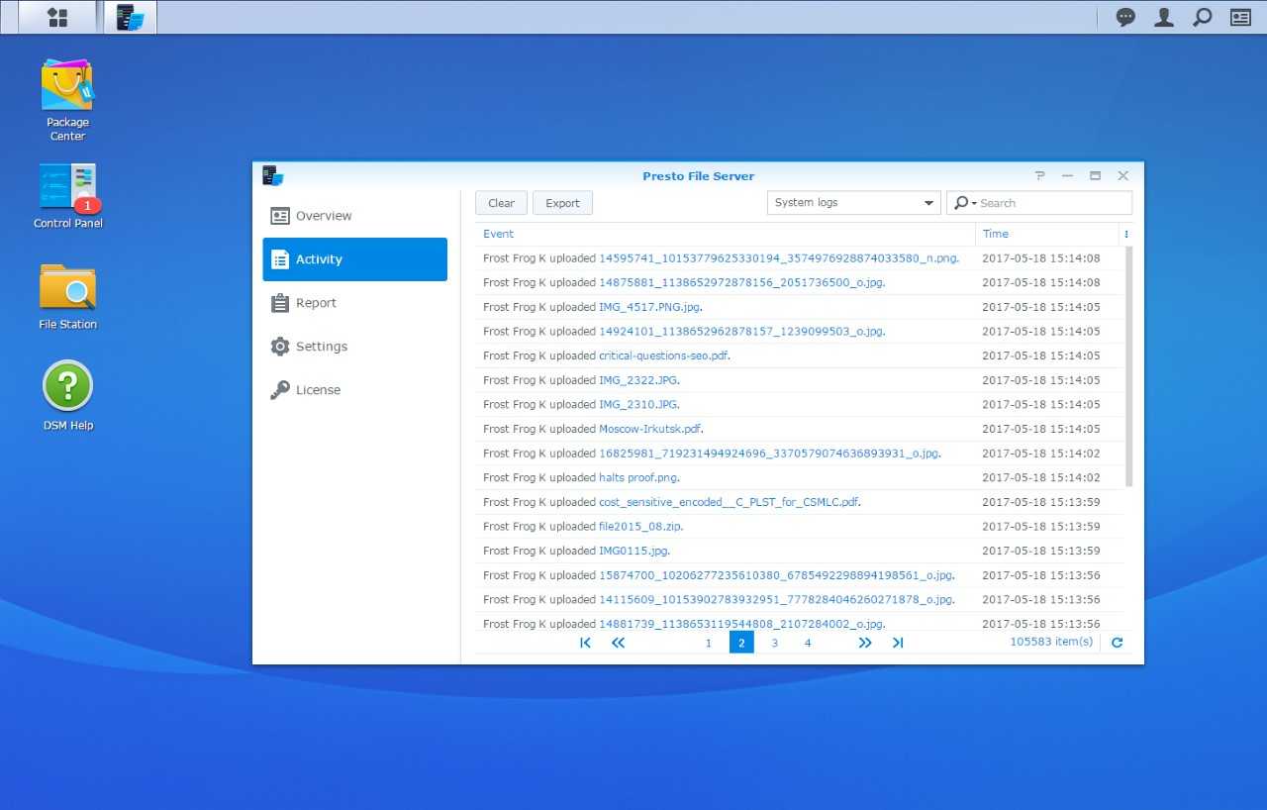Open link Moscow-Irkutsk.pdf
The height and width of the screenshot is (810, 1267).
click(650, 429)
